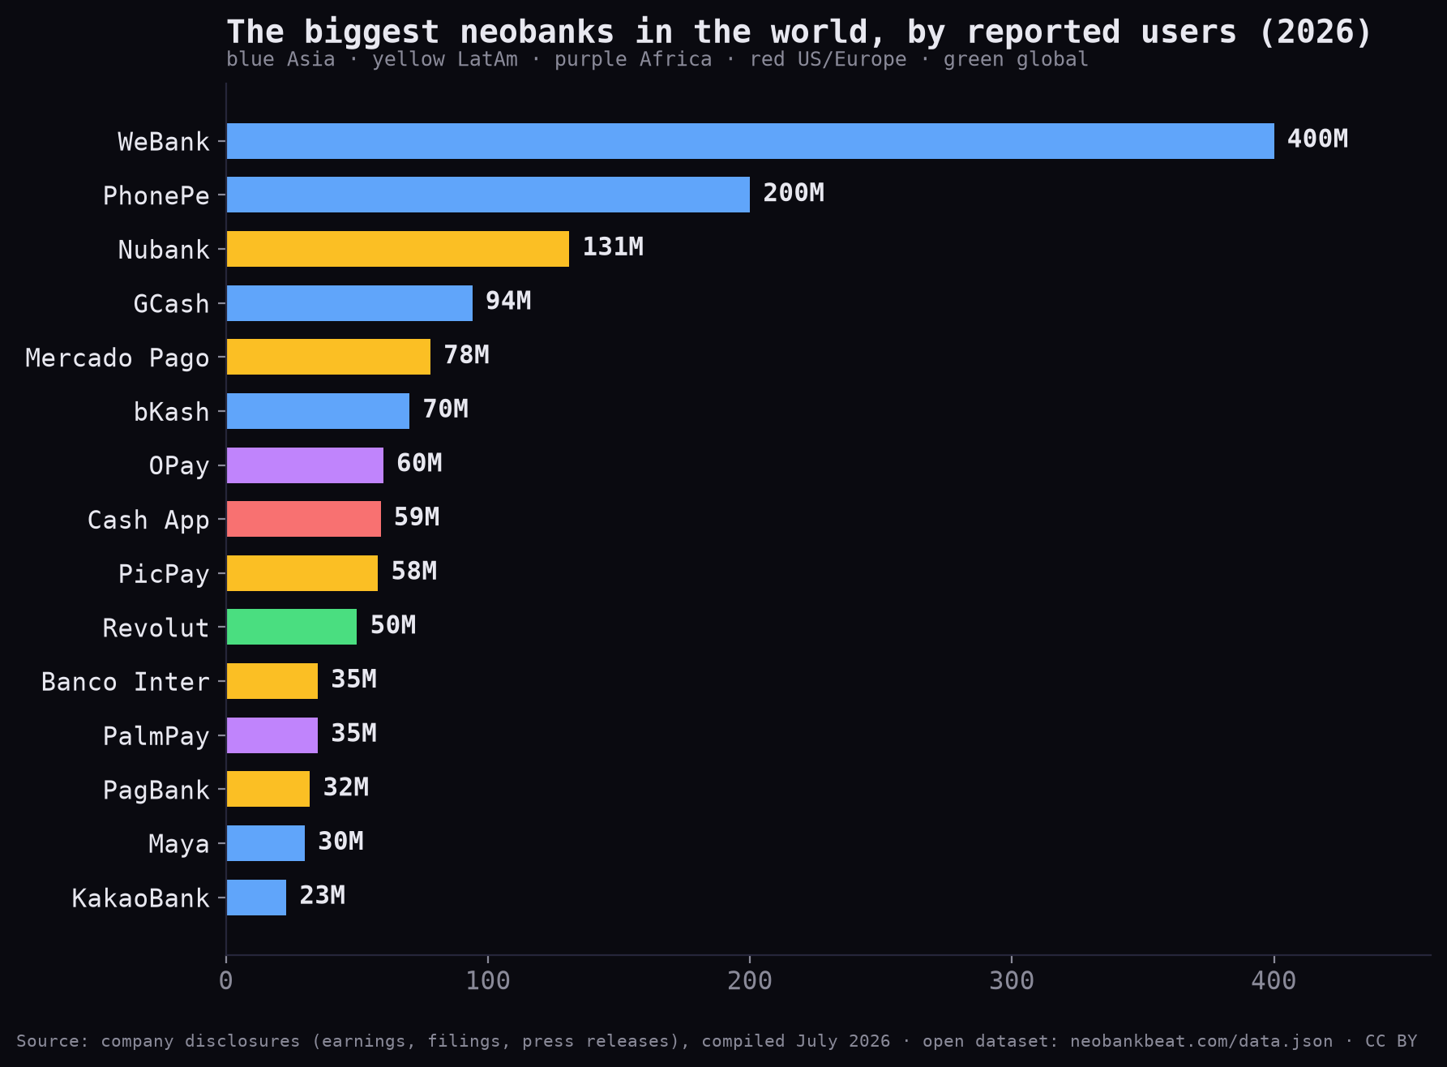Click the chart title about biggest neobanks

click(798, 32)
